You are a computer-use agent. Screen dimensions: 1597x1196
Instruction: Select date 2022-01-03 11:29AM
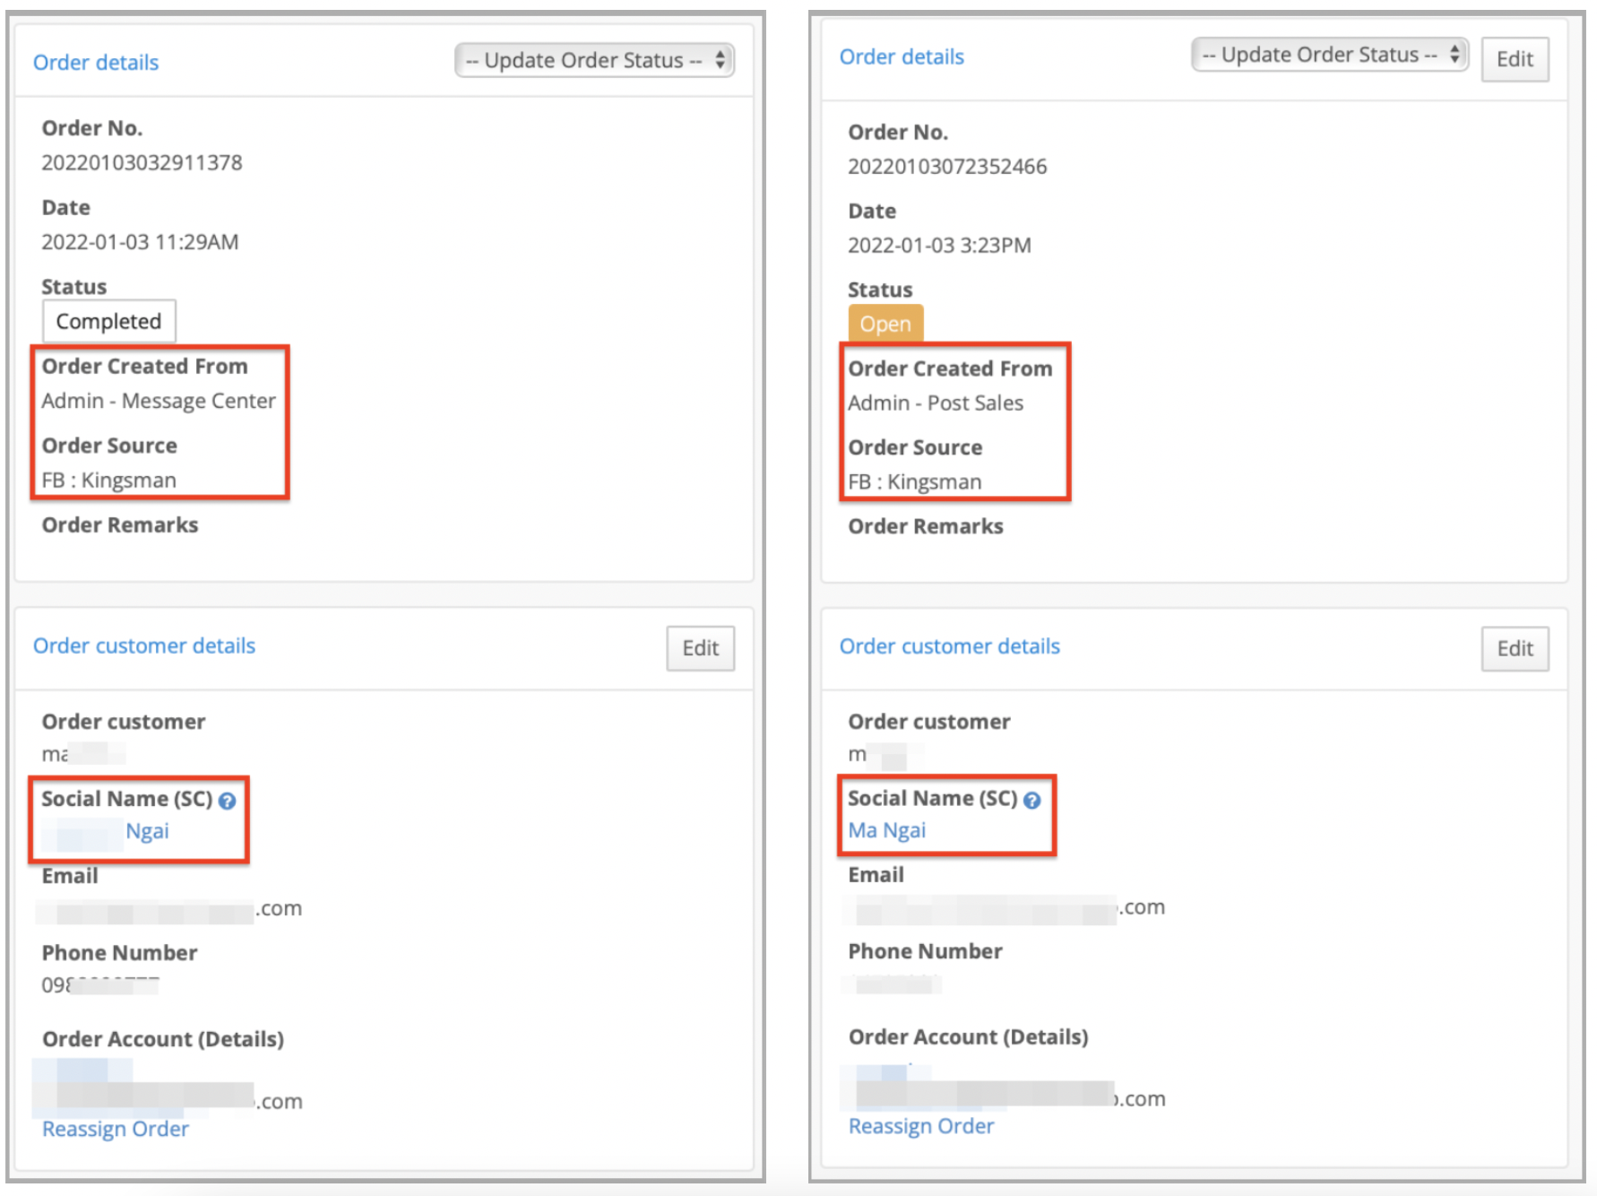click(x=140, y=242)
